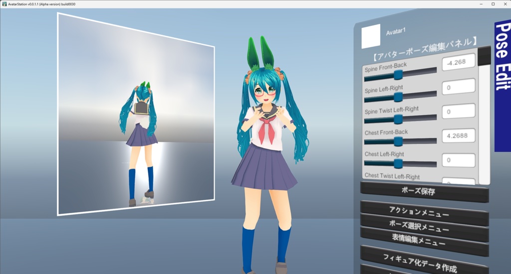Screen dimensions: 511x274
Task: Click the pose panel scrollbar thumb
Action: click(x=484, y=56)
